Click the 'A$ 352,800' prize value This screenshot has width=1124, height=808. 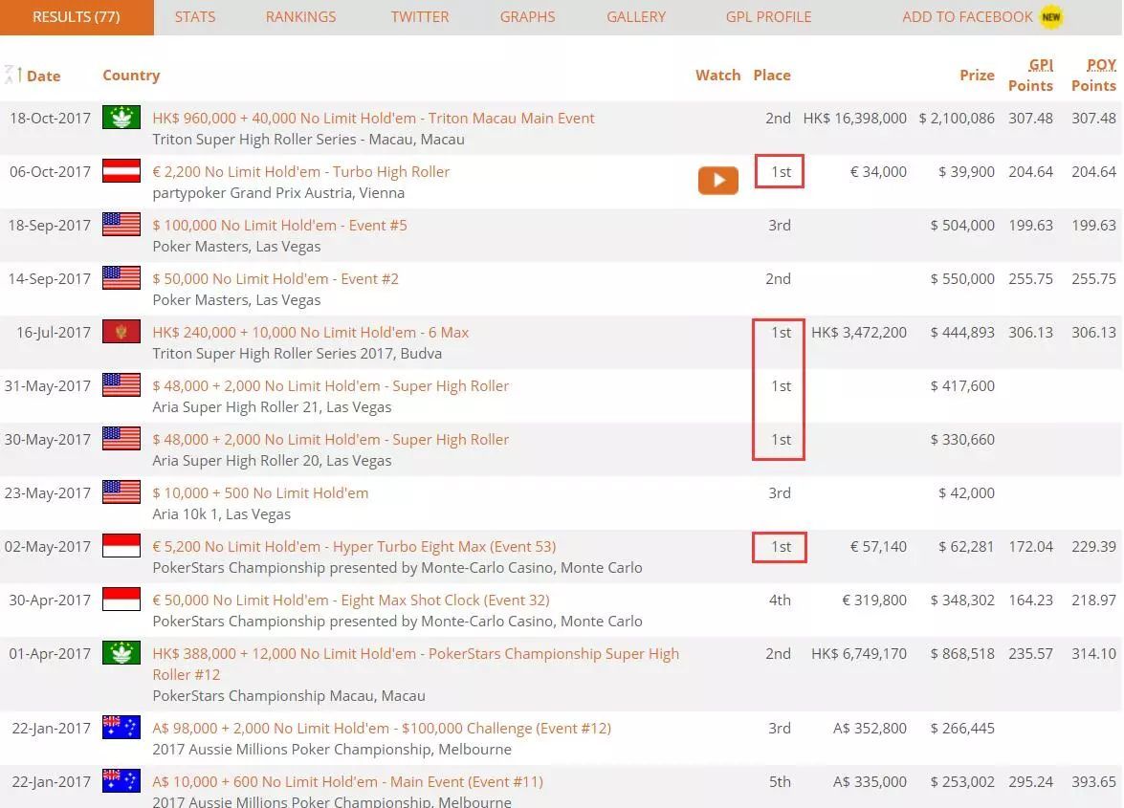coord(870,728)
